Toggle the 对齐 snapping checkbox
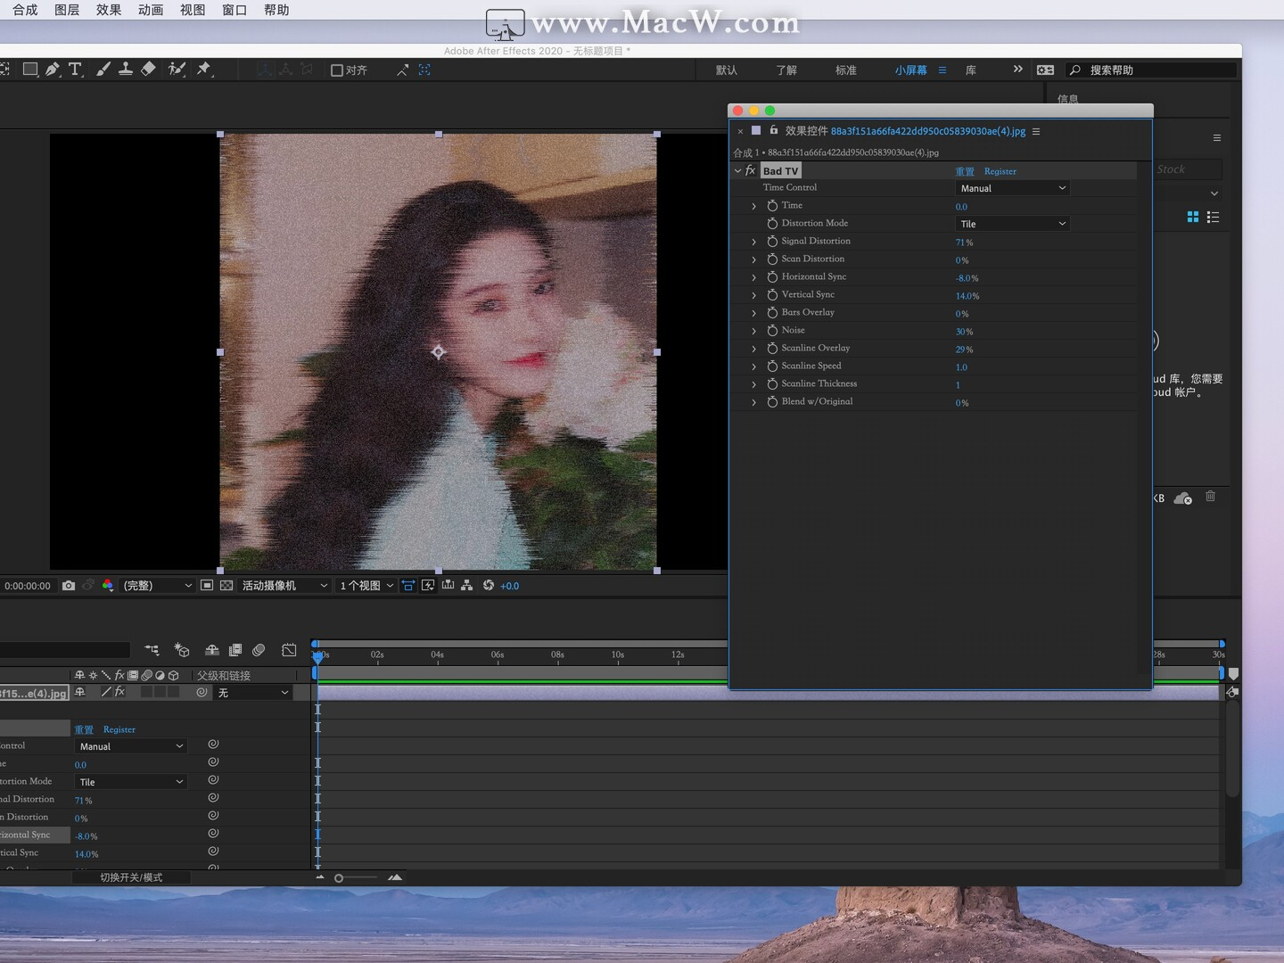The width and height of the screenshot is (1284, 963). [x=337, y=70]
